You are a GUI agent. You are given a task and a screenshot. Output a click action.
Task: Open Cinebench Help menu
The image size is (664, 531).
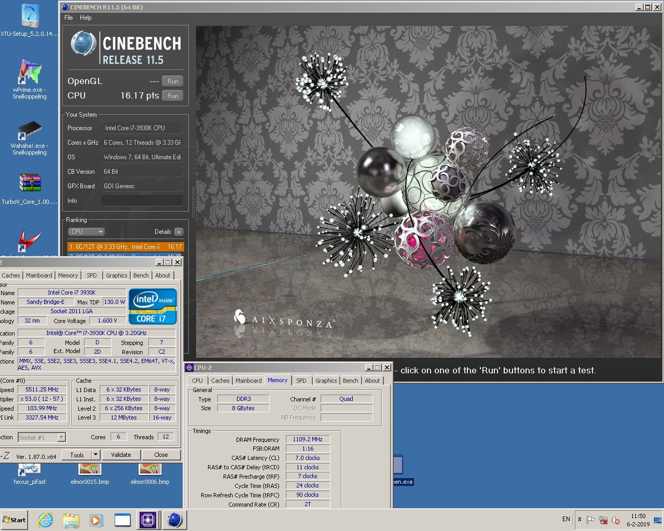(x=86, y=18)
